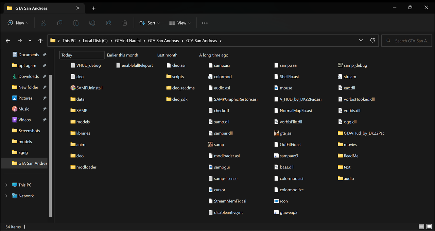Select the mouse image file icon
This screenshot has height=231, width=435.
tap(276, 88)
